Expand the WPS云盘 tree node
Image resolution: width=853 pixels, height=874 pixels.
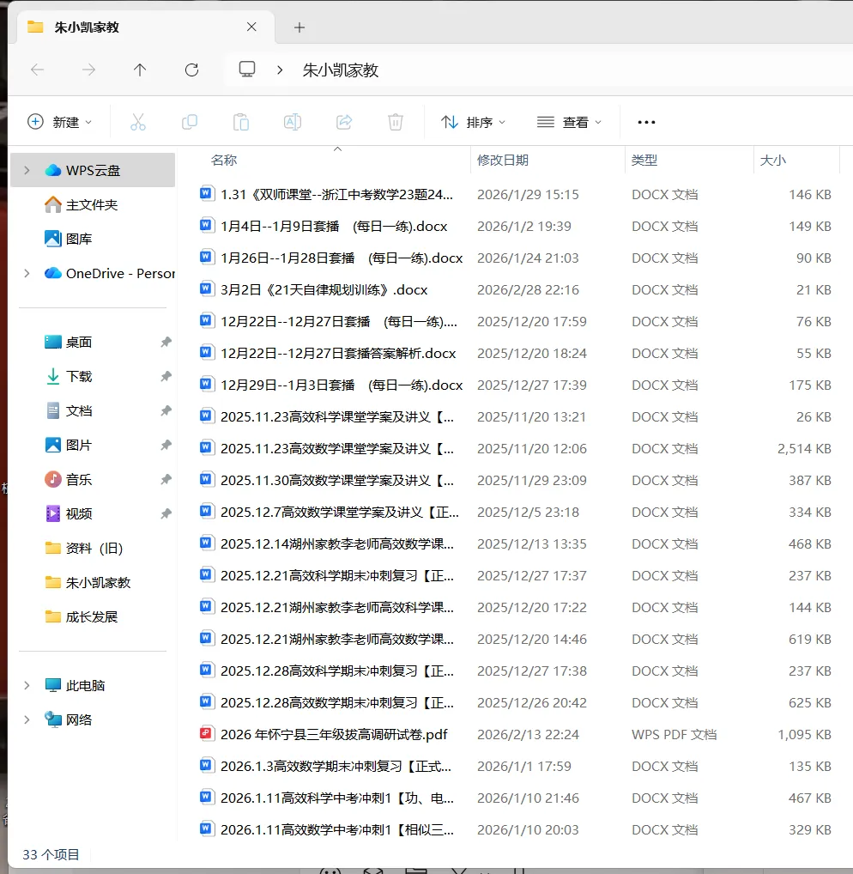[27, 170]
